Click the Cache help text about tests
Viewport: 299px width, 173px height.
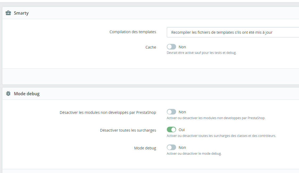[201, 53]
